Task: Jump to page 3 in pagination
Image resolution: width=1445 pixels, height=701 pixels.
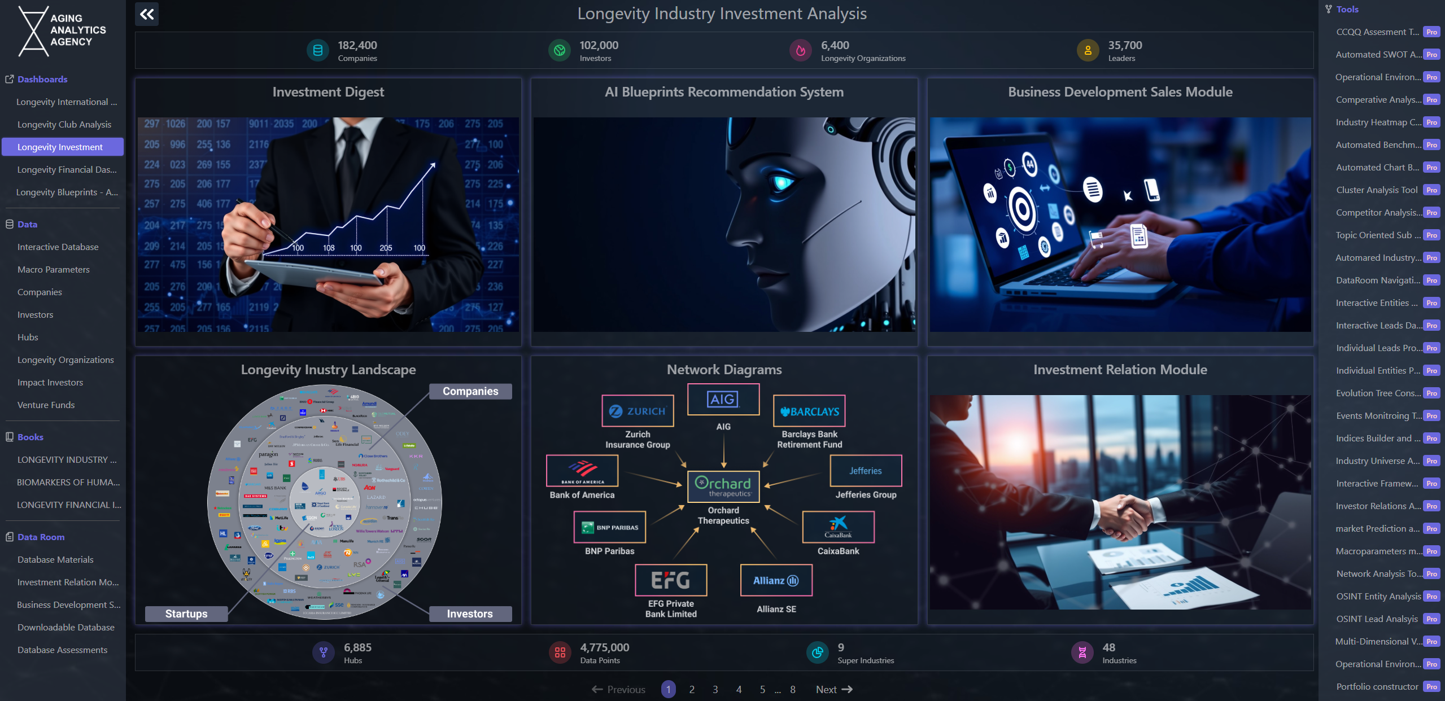Action: pyautogui.click(x=715, y=690)
